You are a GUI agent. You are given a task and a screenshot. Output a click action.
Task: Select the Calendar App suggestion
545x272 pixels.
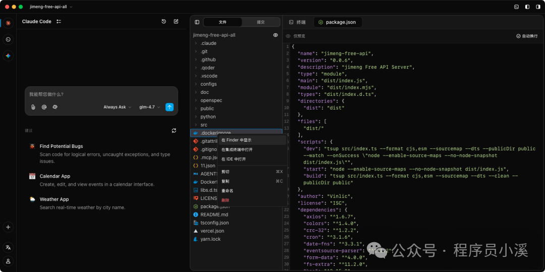[x=101, y=180]
